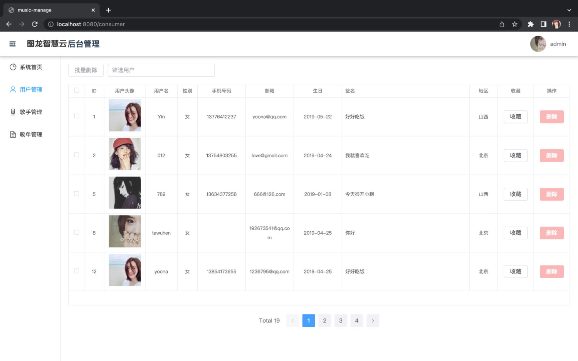Screen dimensions: 578x361
Task: Click the admin avatar picture
Action: [538, 44]
